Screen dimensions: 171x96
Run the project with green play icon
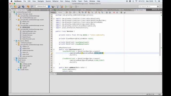pyautogui.click(x=66, y=6)
